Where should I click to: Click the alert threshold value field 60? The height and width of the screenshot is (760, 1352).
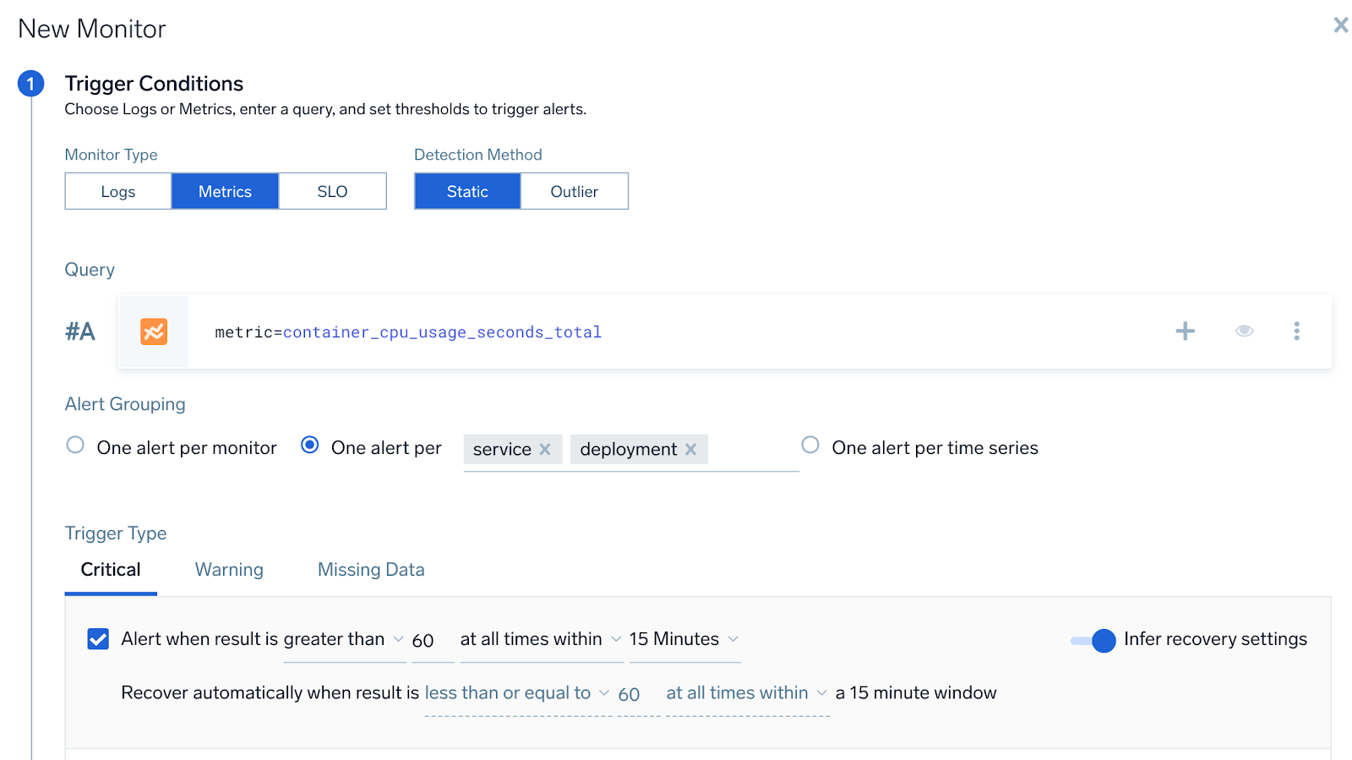coord(424,642)
